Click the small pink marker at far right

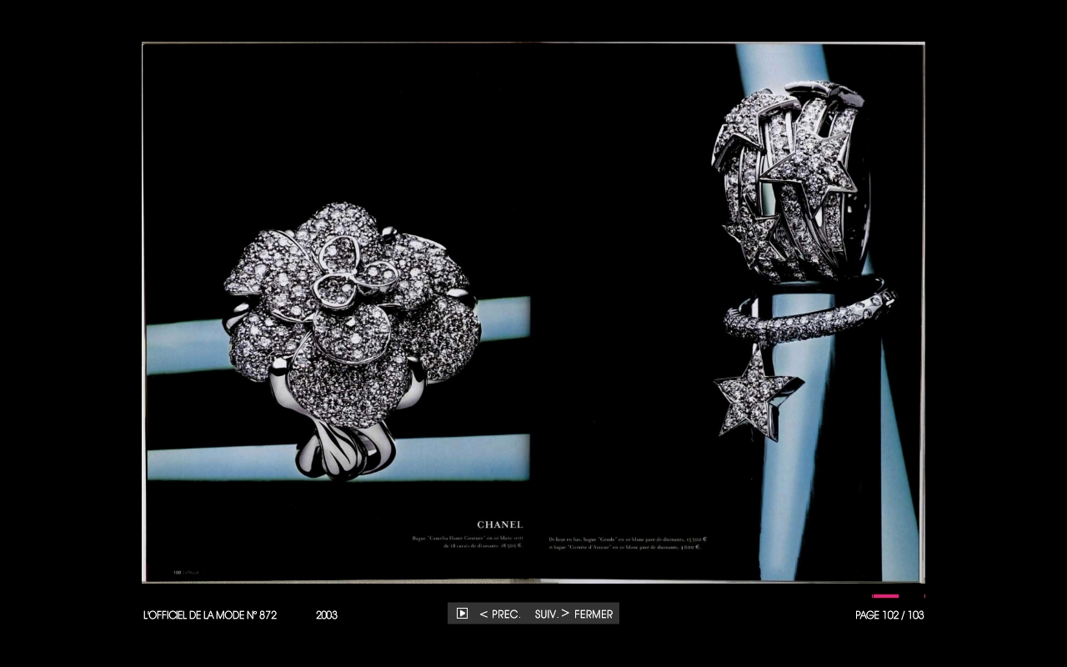point(924,596)
